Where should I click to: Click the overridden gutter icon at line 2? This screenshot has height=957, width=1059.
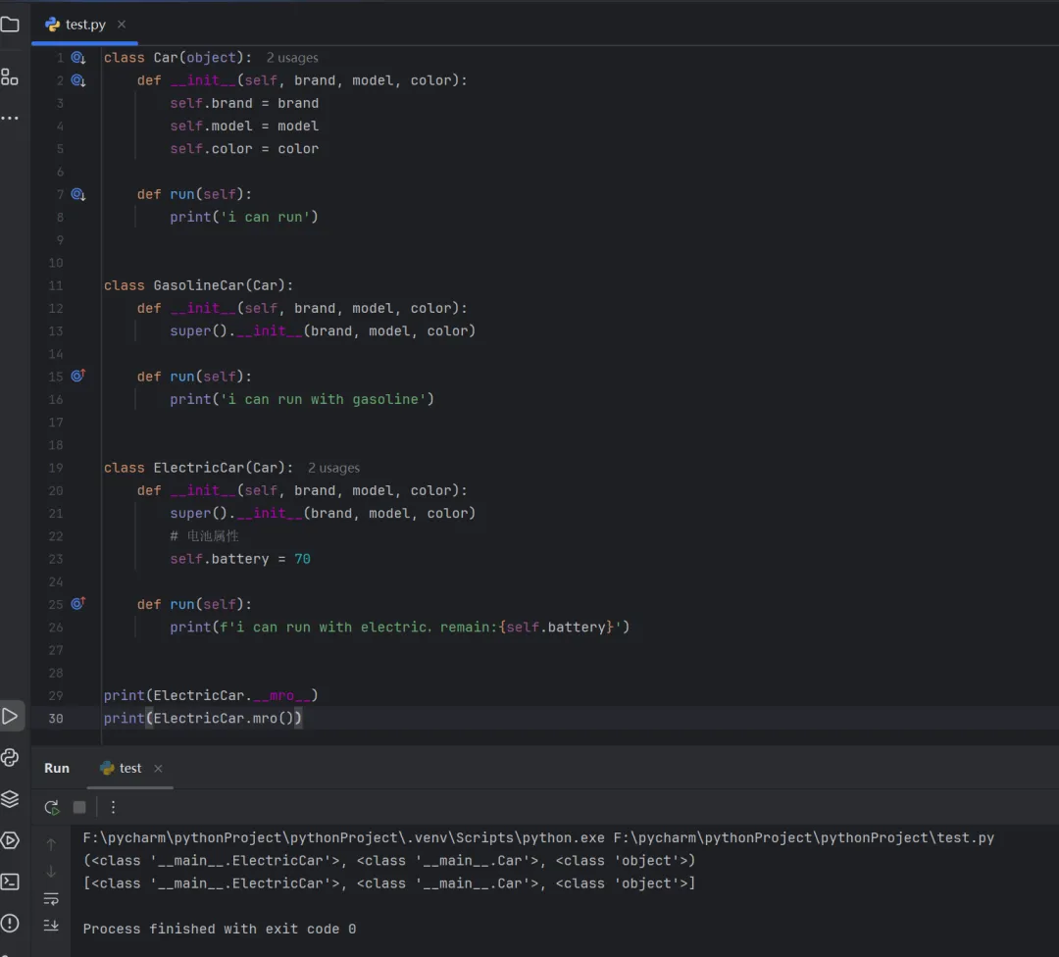[x=78, y=81]
